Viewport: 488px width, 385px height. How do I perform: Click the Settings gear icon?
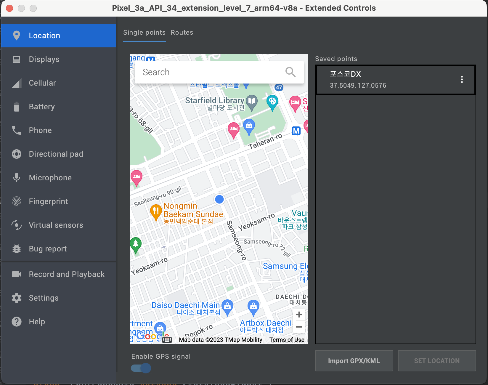pos(17,298)
